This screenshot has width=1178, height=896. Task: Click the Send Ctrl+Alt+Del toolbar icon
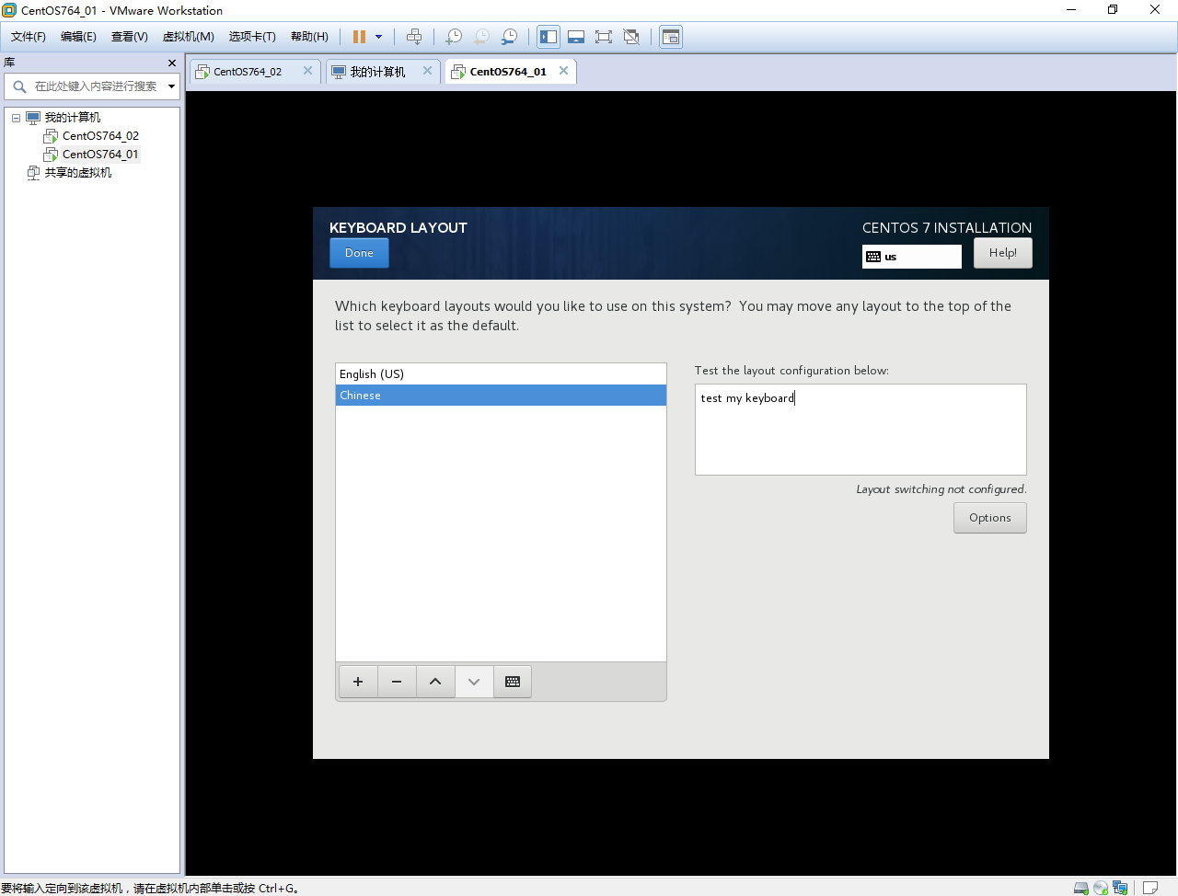pyautogui.click(x=414, y=37)
